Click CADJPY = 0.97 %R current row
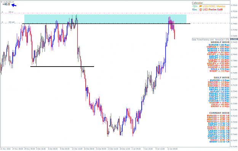The image size is (238, 151). [219, 130]
